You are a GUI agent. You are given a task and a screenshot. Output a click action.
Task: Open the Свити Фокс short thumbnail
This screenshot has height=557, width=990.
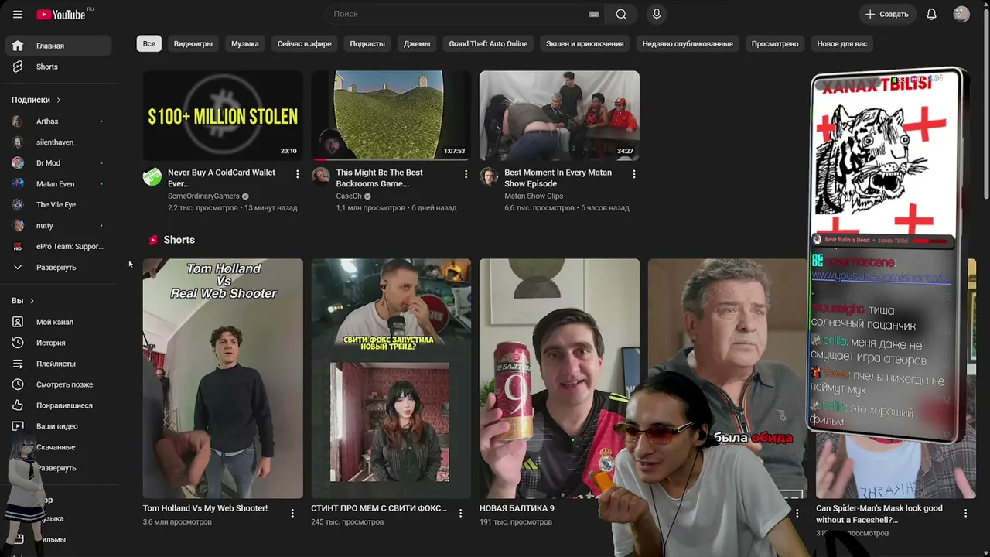click(x=391, y=378)
